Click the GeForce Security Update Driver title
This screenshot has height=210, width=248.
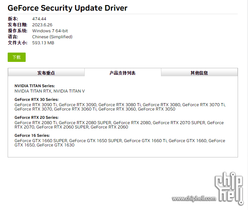(x=68, y=8)
